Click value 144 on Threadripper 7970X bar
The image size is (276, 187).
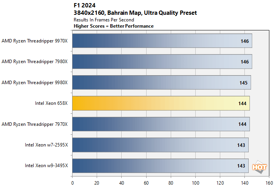(x=242, y=124)
